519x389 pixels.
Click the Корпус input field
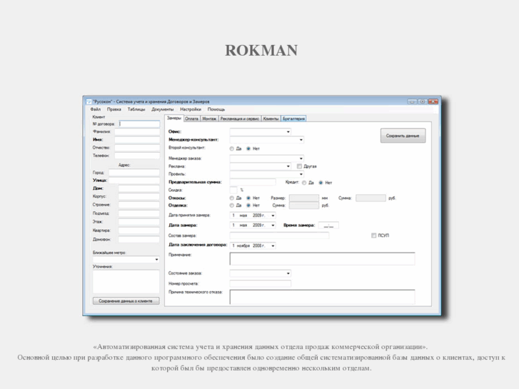pos(139,196)
